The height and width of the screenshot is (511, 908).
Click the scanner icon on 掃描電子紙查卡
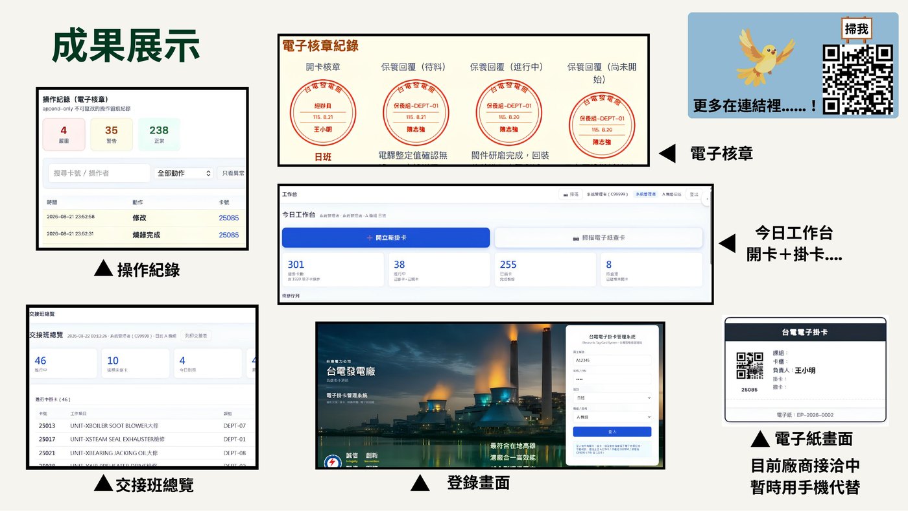click(576, 238)
